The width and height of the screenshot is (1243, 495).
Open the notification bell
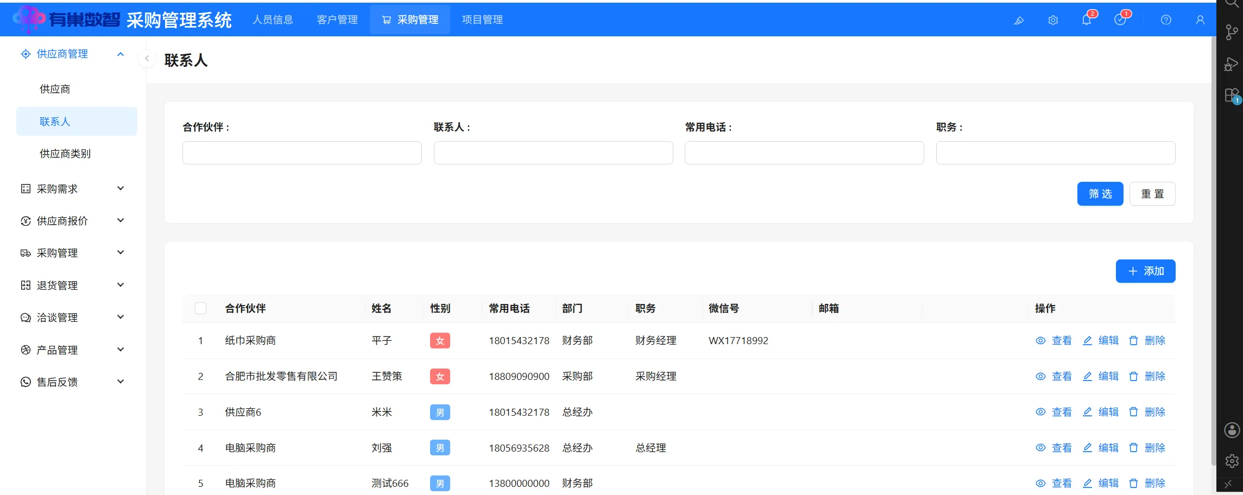(1087, 20)
